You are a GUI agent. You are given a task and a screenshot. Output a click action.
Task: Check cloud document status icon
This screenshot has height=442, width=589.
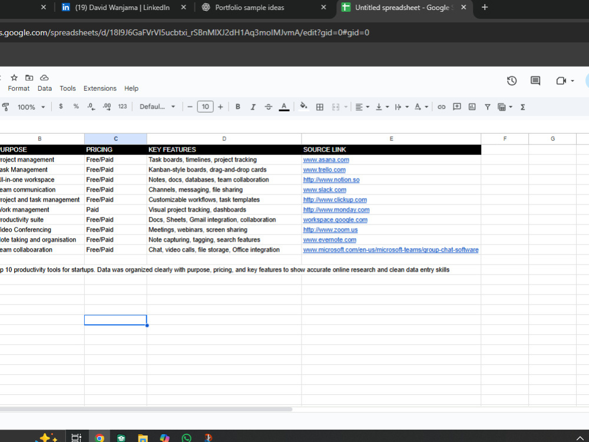(44, 78)
